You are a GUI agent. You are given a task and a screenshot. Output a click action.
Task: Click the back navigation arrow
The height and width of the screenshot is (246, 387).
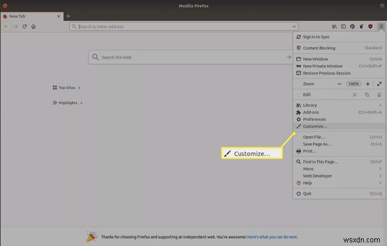(x=7, y=26)
